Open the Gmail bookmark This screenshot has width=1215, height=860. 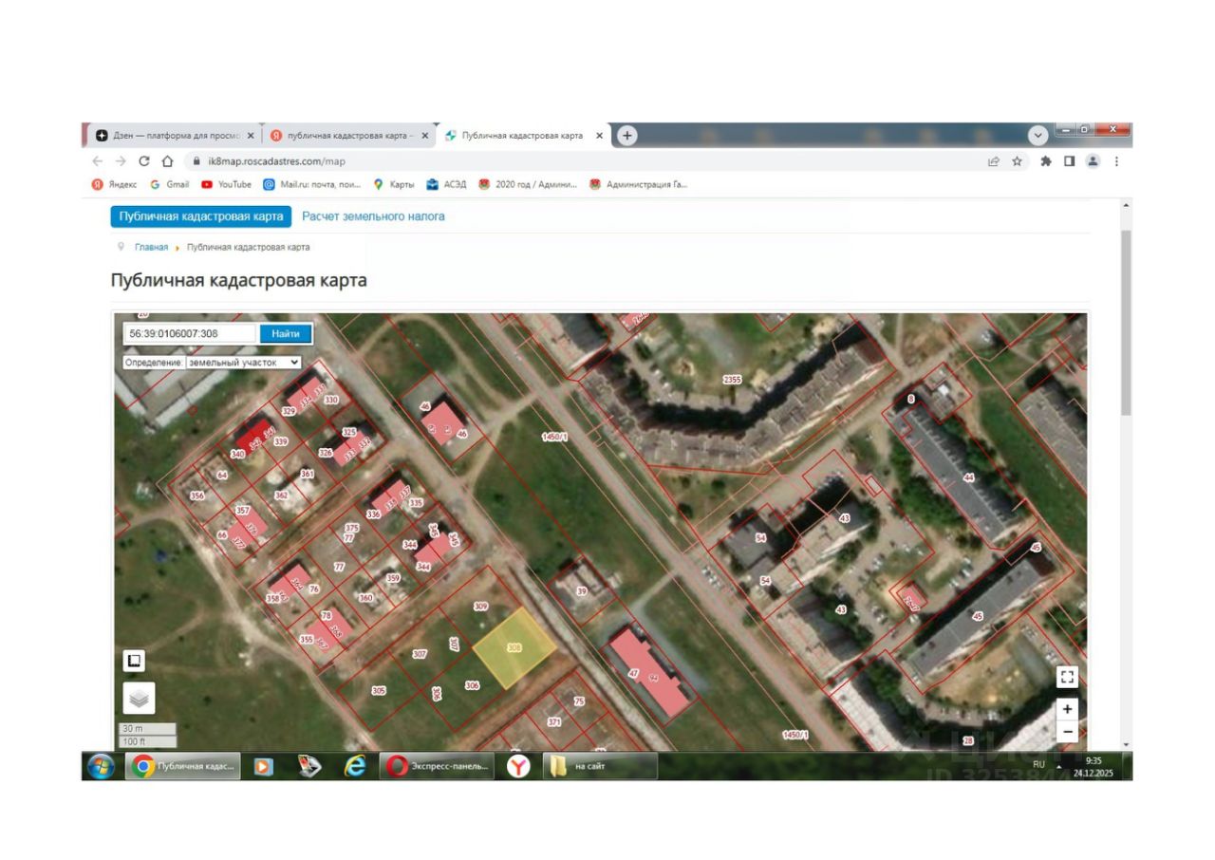tap(170, 184)
